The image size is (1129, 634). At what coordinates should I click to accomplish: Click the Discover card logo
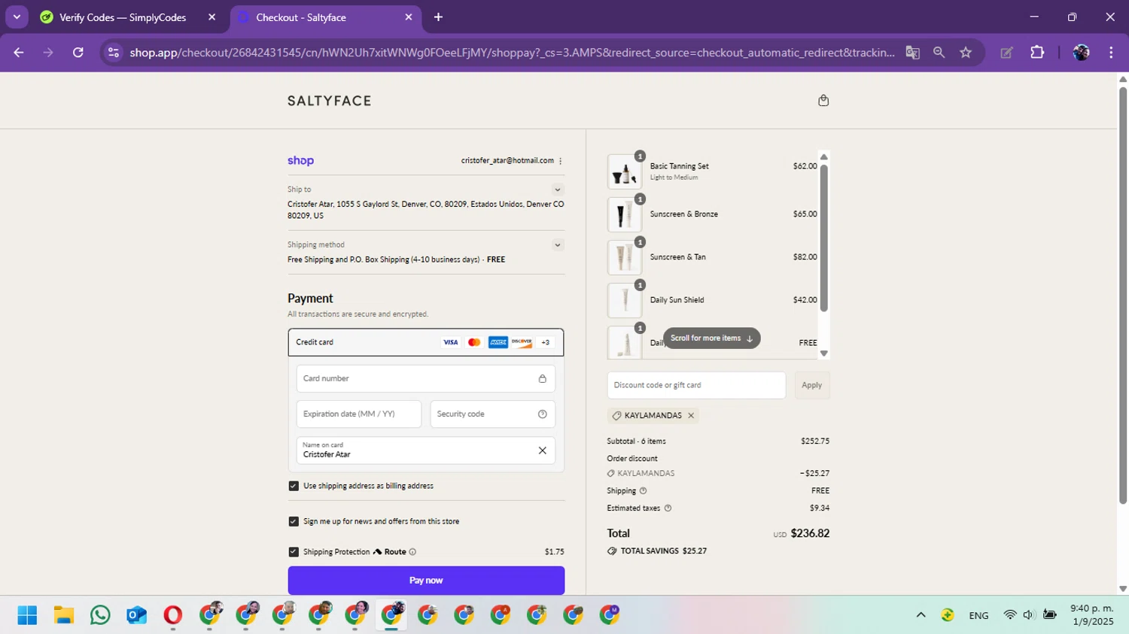point(522,342)
